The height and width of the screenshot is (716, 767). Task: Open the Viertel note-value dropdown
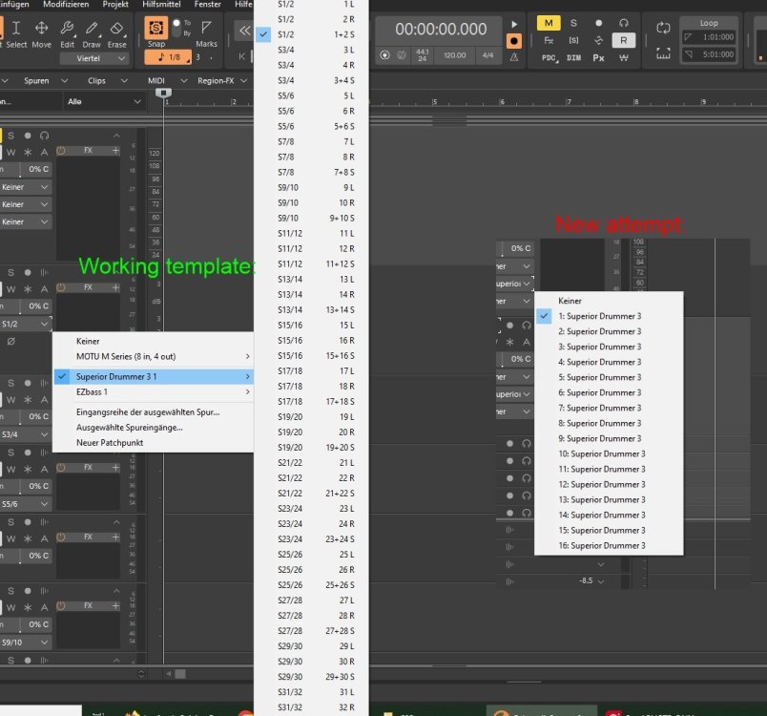point(93,58)
